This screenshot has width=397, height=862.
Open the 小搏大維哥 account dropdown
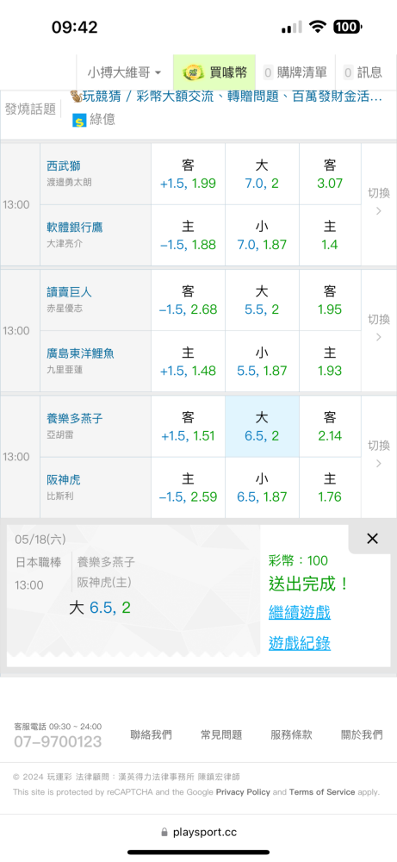click(124, 72)
